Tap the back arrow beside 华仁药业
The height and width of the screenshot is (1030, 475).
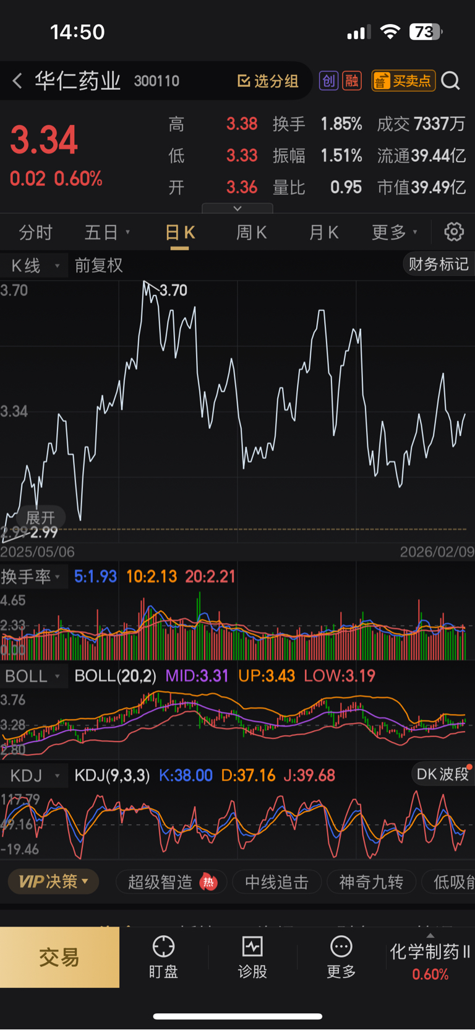pyautogui.click(x=17, y=81)
